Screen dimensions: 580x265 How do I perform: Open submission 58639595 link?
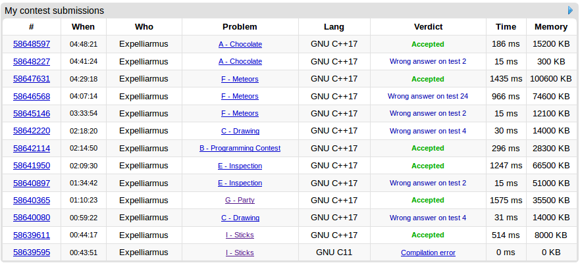coord(32,253)
